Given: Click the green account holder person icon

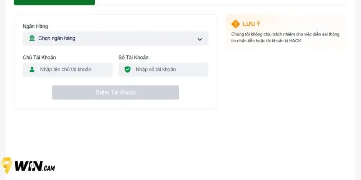Looking at the screenshot, I should (x=32, y=69).
